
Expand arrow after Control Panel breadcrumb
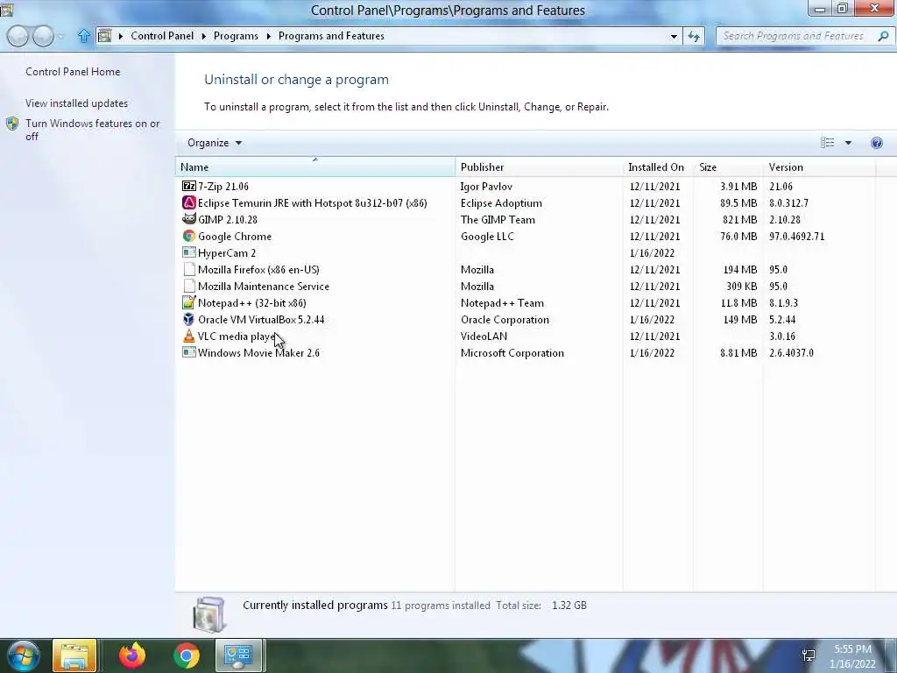click(203, 36)
